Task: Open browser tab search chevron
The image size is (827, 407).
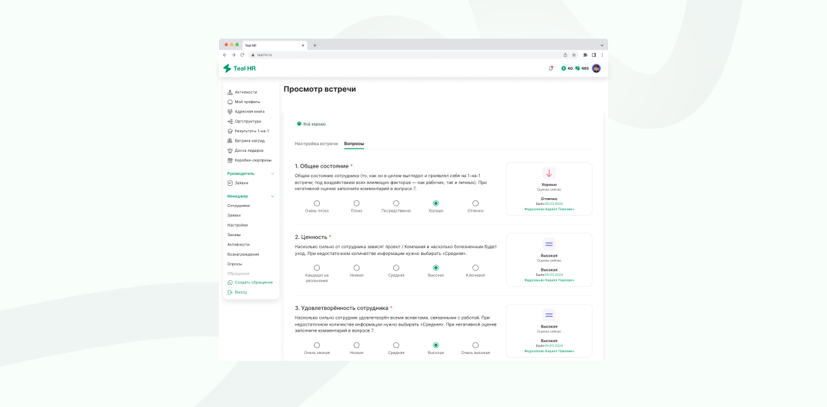Action: click(x=602, y=45)
